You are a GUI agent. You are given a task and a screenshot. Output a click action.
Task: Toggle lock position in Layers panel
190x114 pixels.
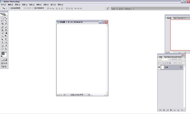[168, 63]
